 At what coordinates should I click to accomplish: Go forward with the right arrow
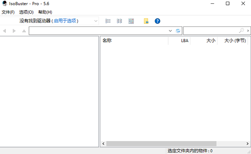14,31
